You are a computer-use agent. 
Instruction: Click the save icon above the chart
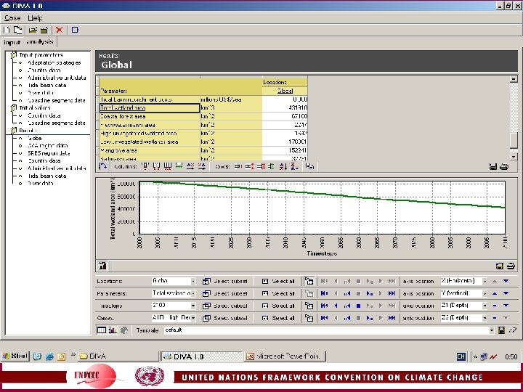pos(493,166)
